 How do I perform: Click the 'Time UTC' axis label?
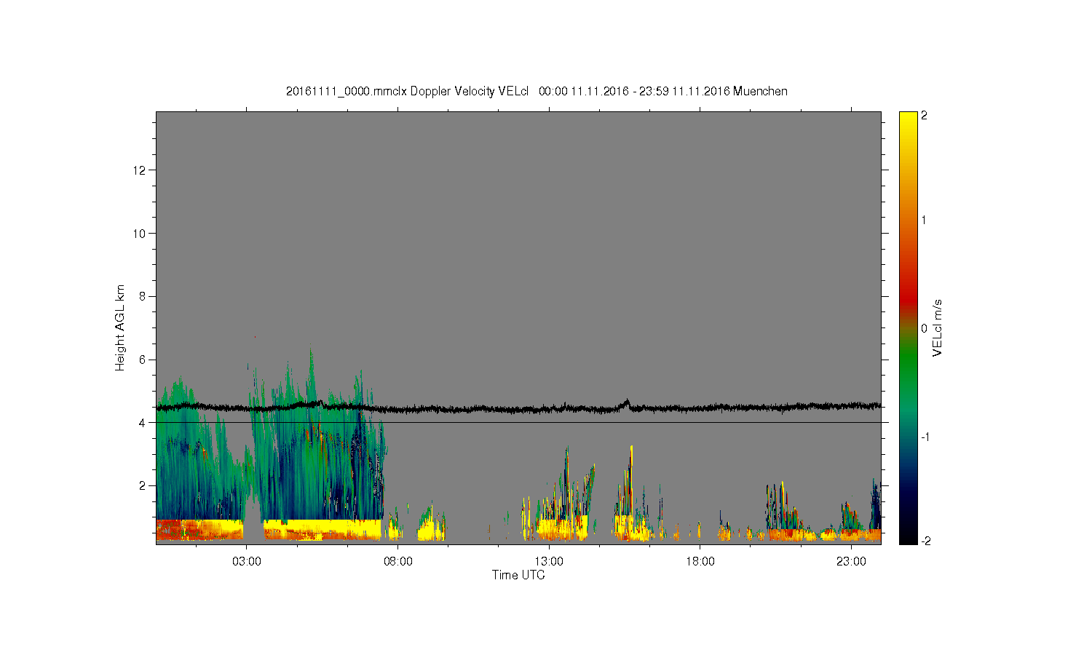click(x=518, y=575)
